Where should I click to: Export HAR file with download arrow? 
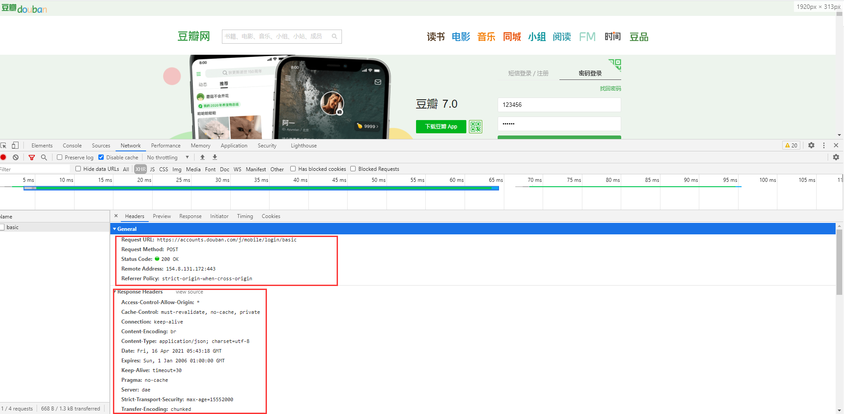215,157
